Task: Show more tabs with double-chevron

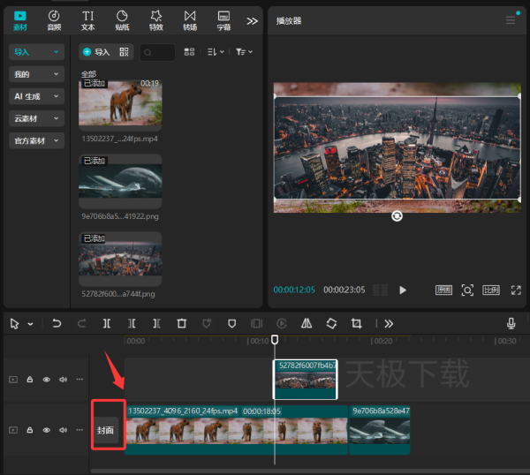Action: point(252,21)
